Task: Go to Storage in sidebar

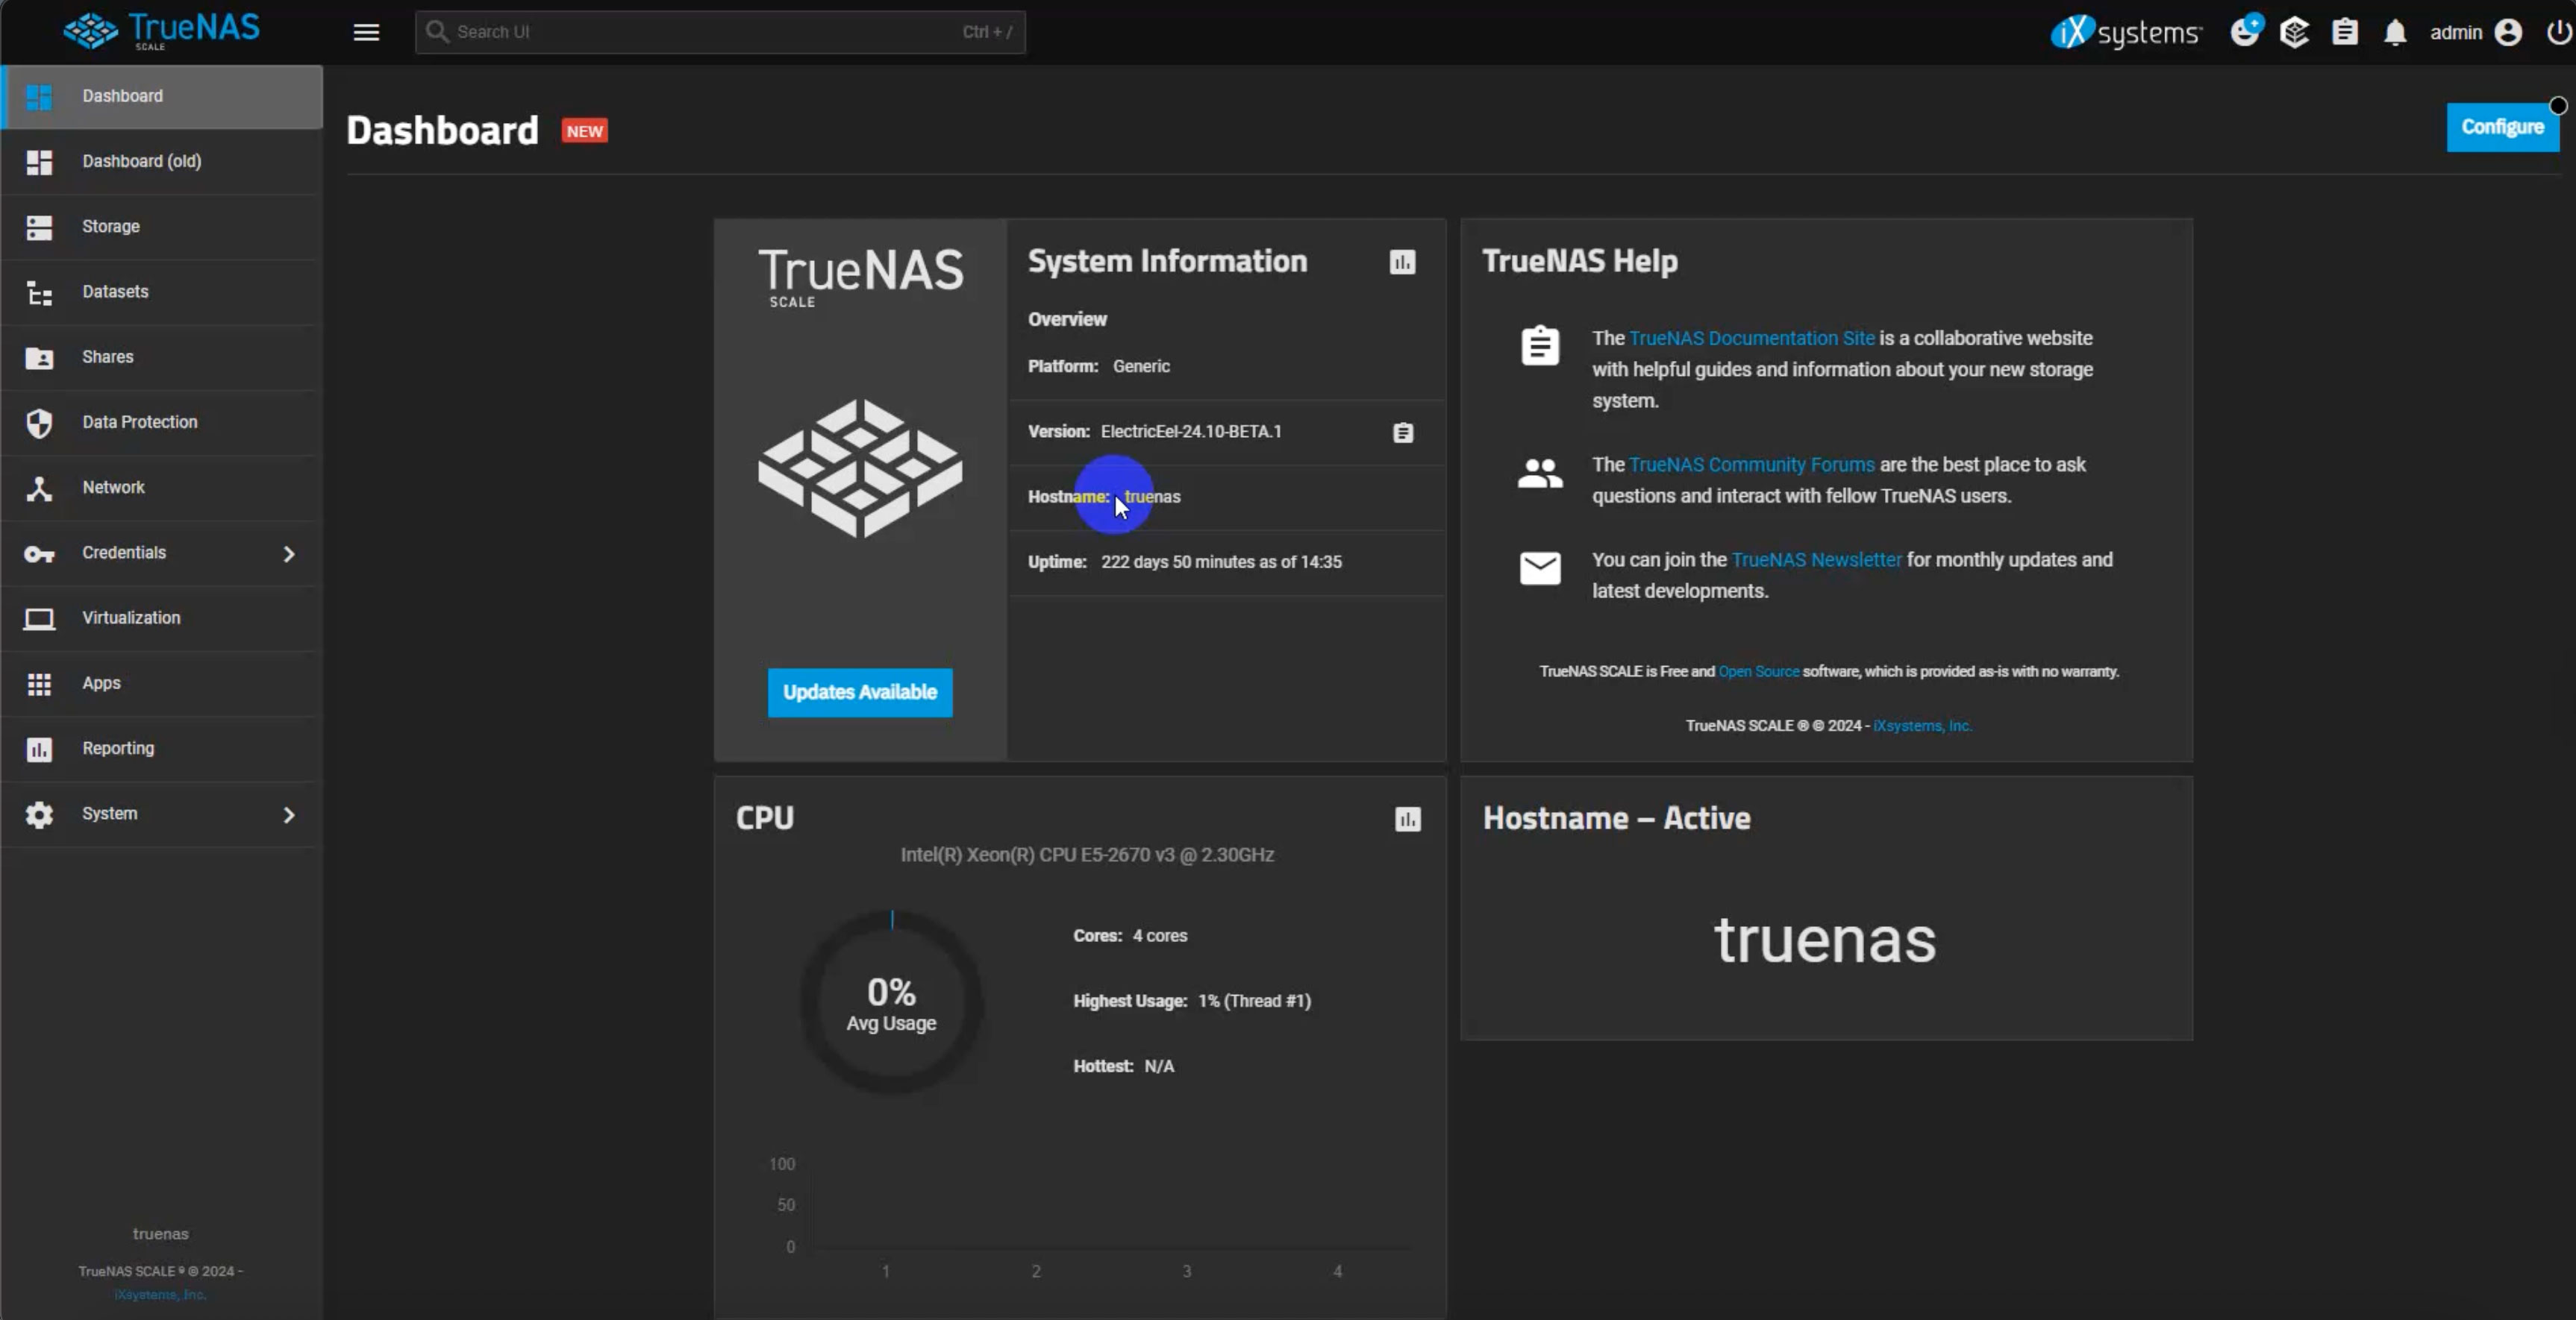Action: (161, 226)
